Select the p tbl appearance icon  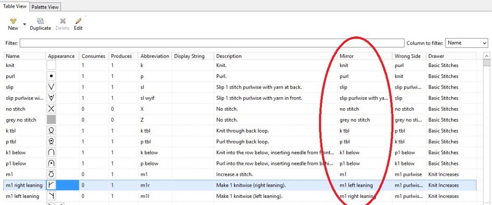click(x=51, y=141)
